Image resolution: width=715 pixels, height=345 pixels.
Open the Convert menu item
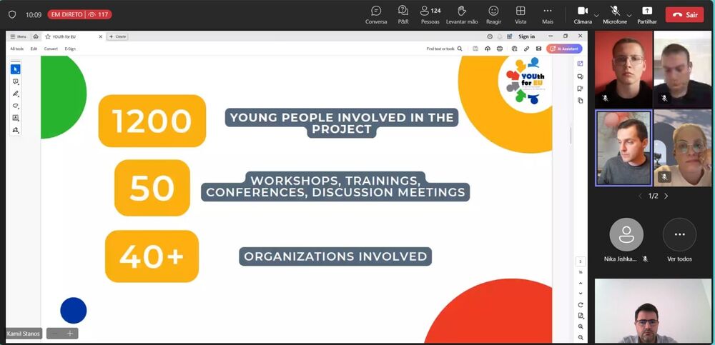click(x=51, y=49)
